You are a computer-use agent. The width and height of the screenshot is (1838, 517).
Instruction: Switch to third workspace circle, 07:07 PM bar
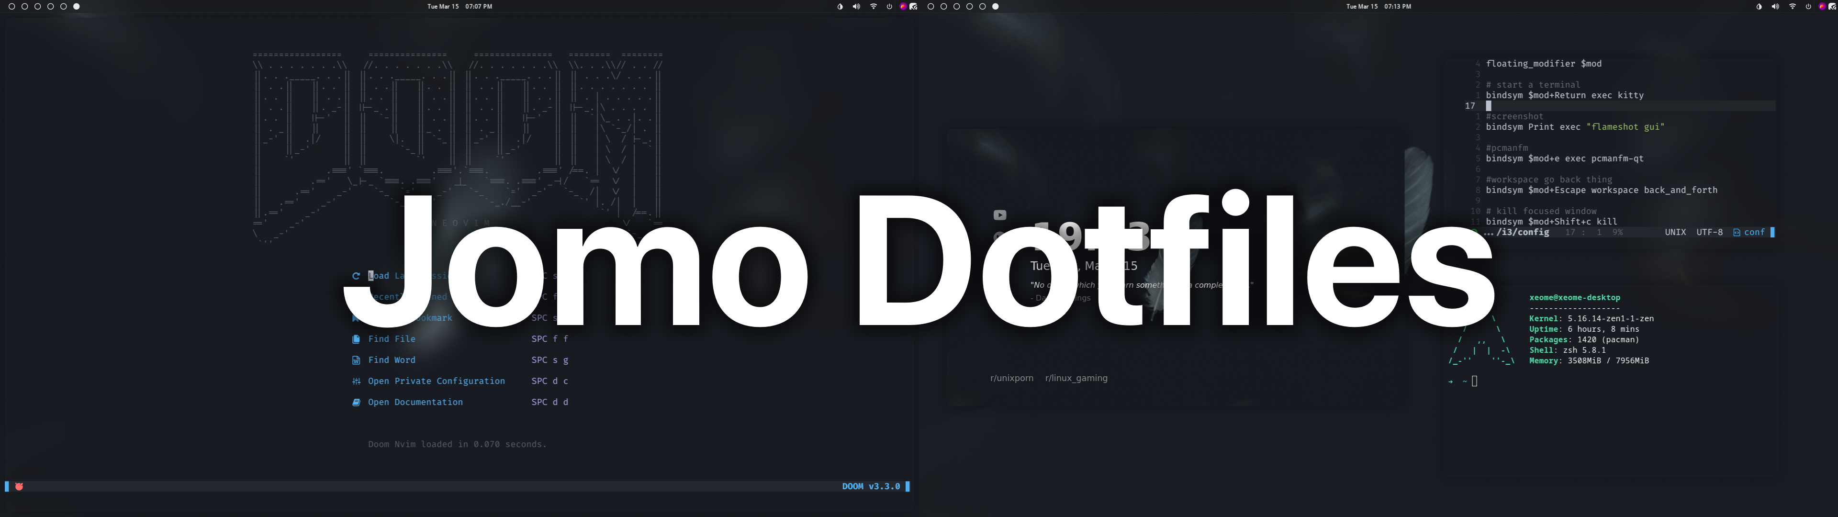38,6
